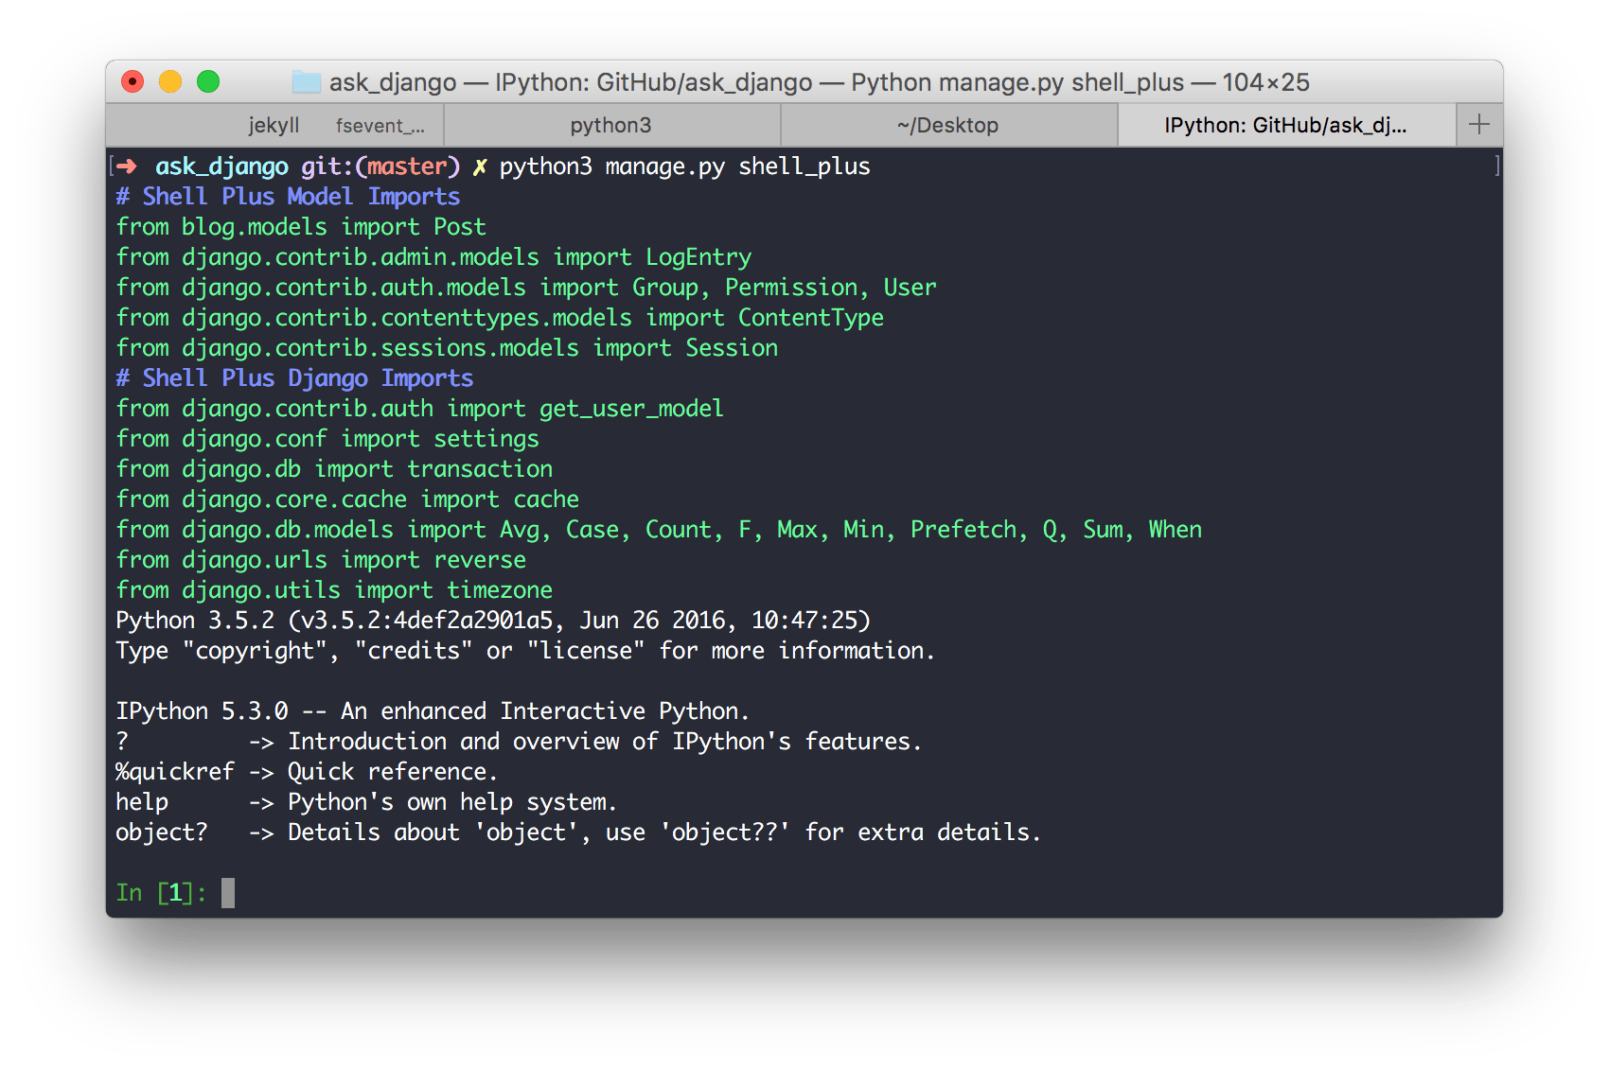Click the line importing Post from blog.models
This screenshot has height=1069, width=1609.
301,226
